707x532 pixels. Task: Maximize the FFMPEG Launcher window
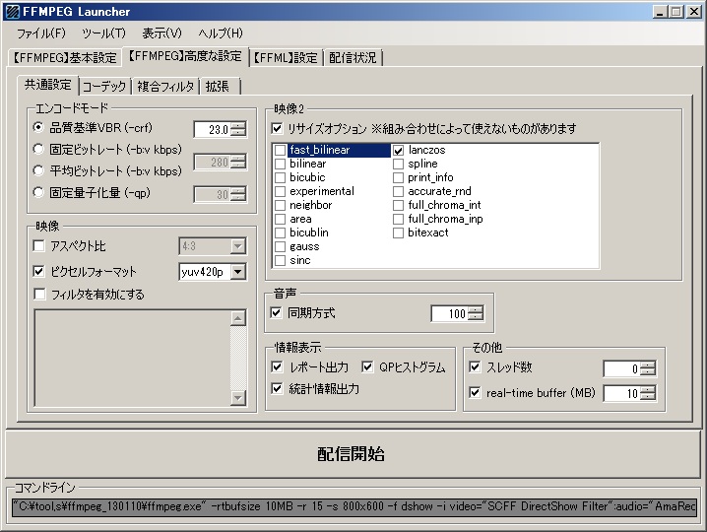tap(676, 11)
